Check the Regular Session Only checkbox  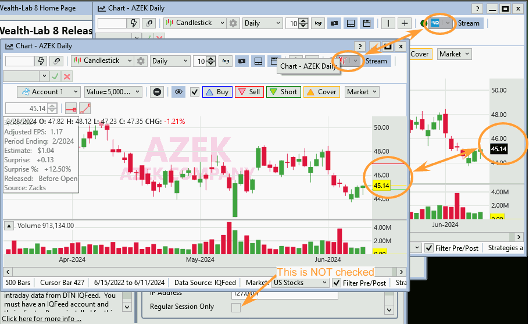pos(236,308)
